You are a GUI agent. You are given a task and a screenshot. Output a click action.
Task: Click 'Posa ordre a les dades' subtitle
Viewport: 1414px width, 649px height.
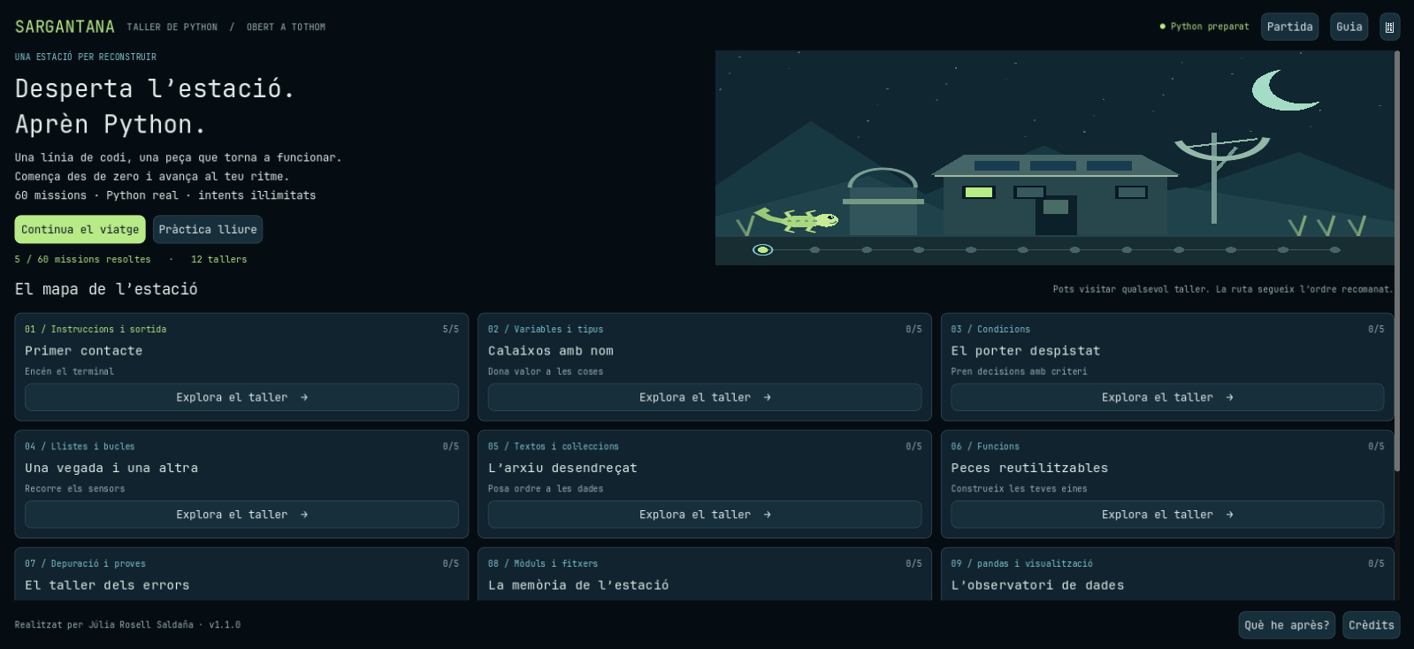click(546, 489)
